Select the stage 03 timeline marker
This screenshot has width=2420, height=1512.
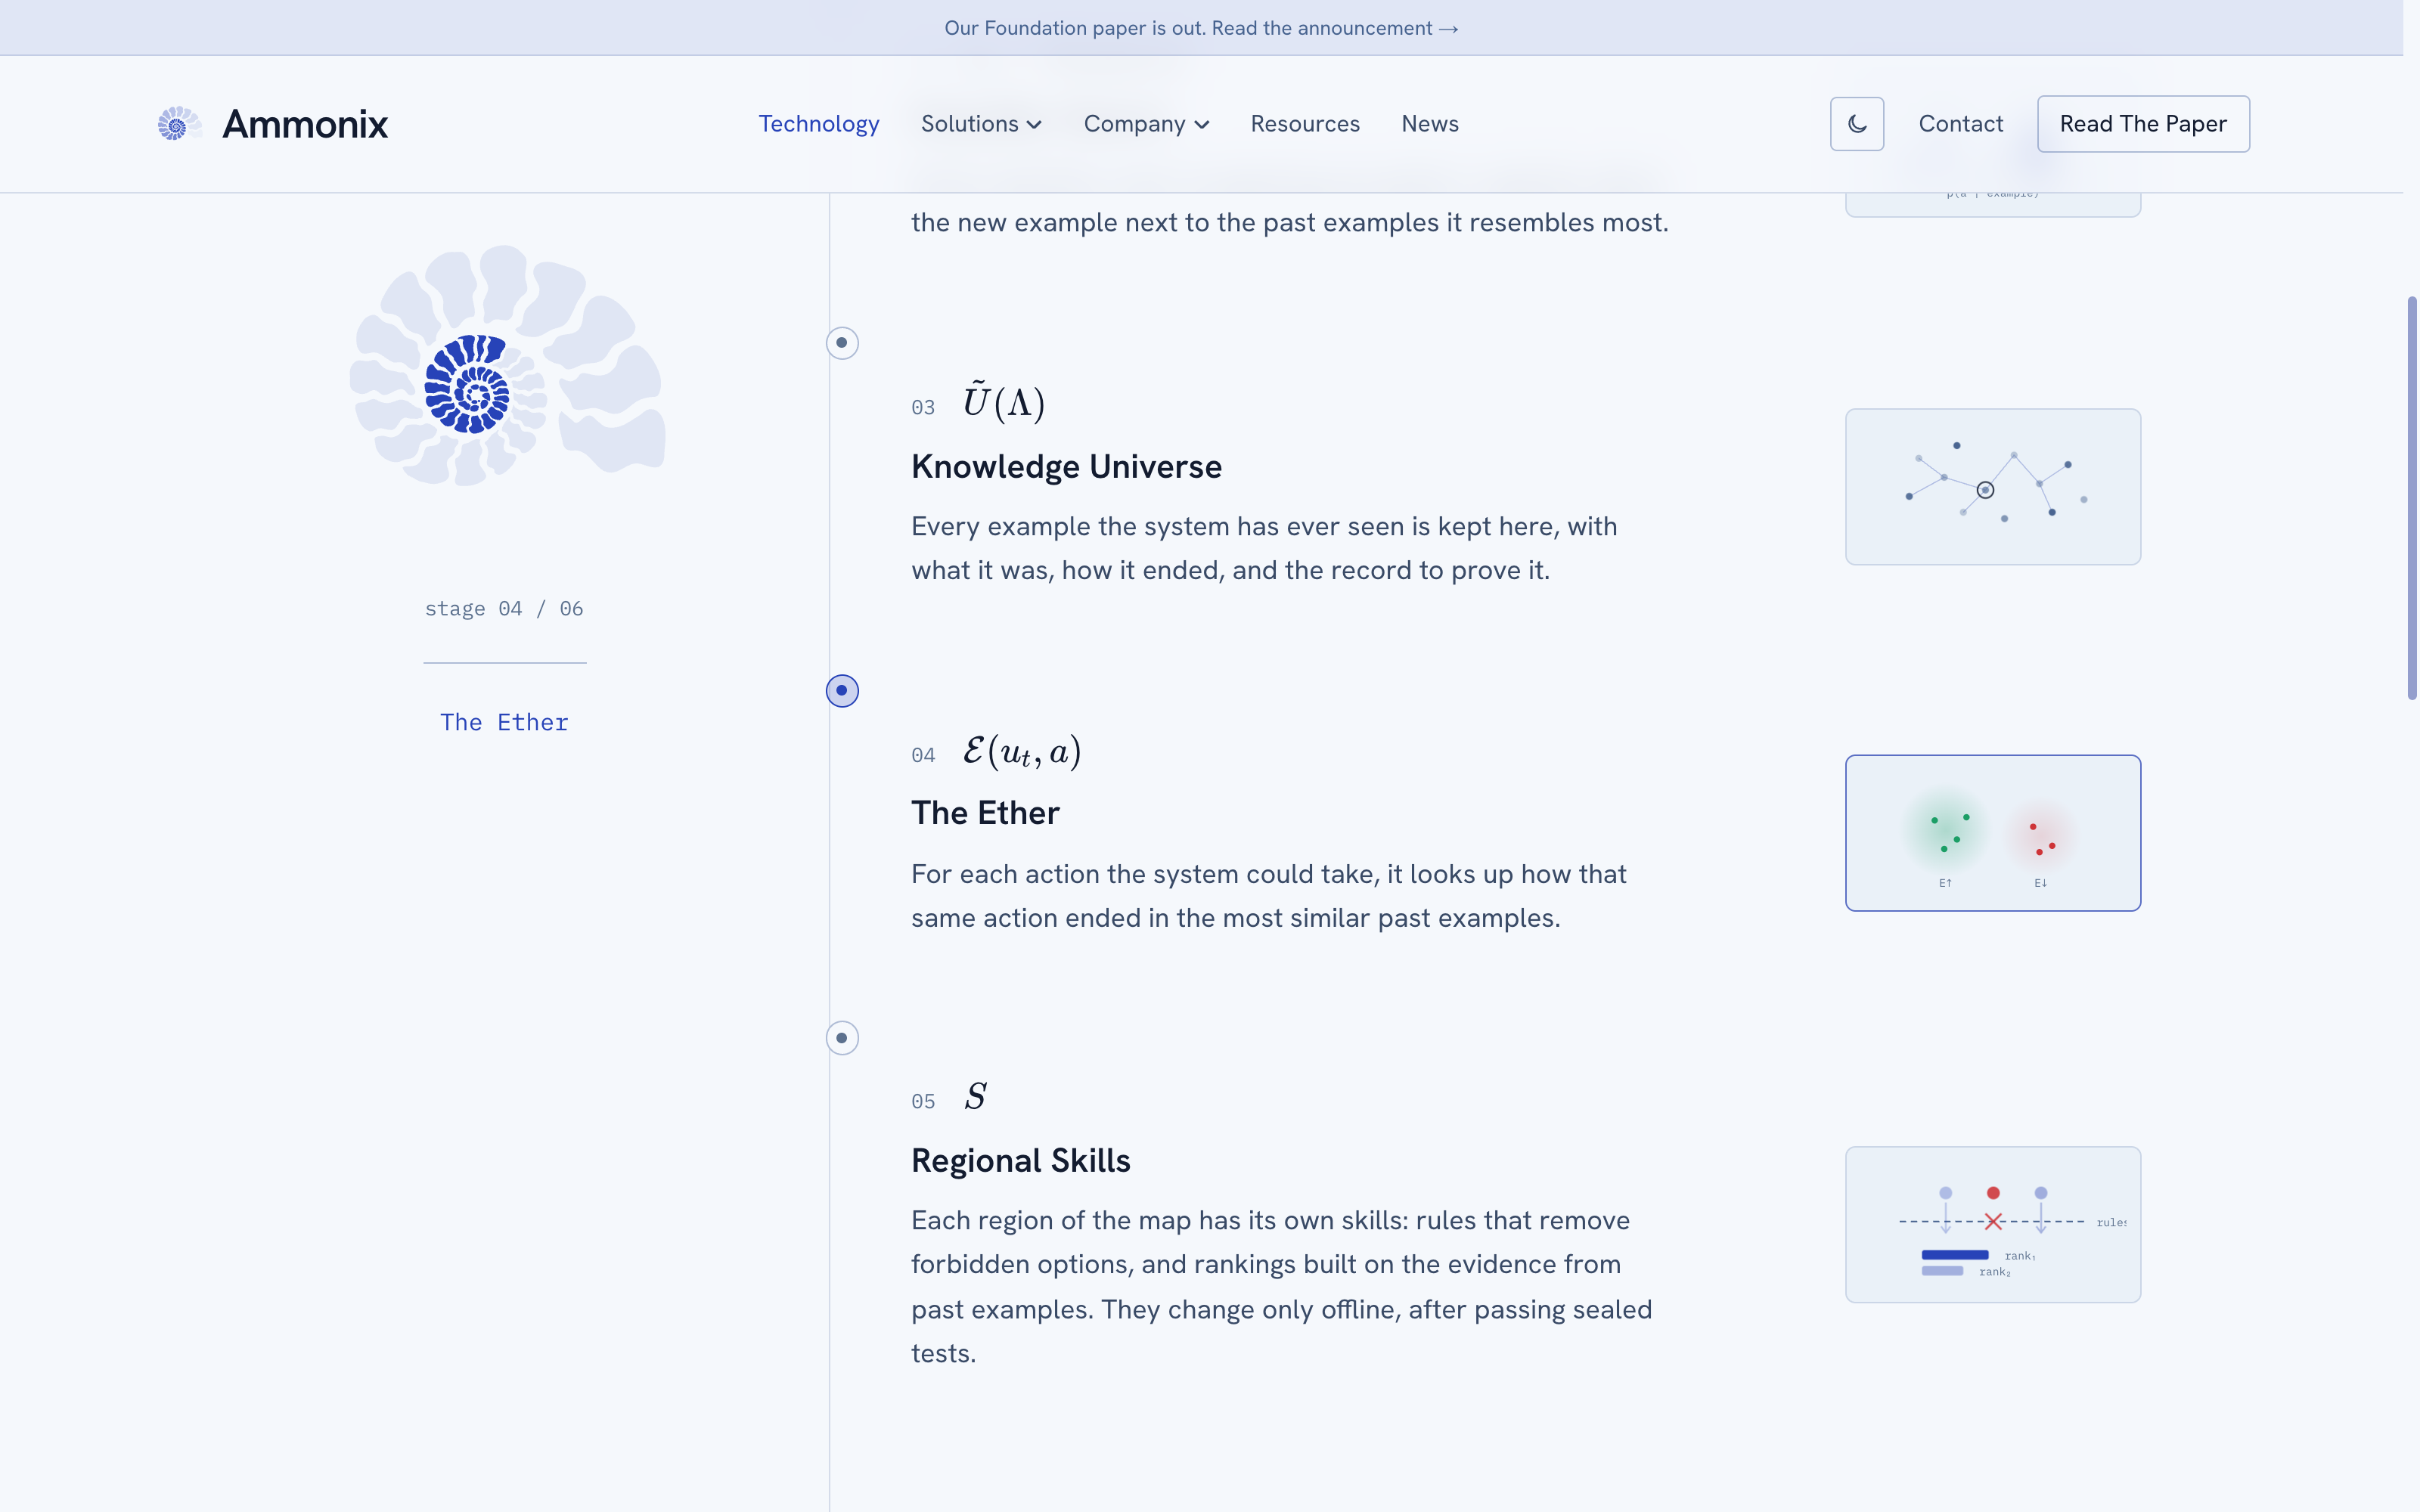pyautogui.click(x=842, y=343)
